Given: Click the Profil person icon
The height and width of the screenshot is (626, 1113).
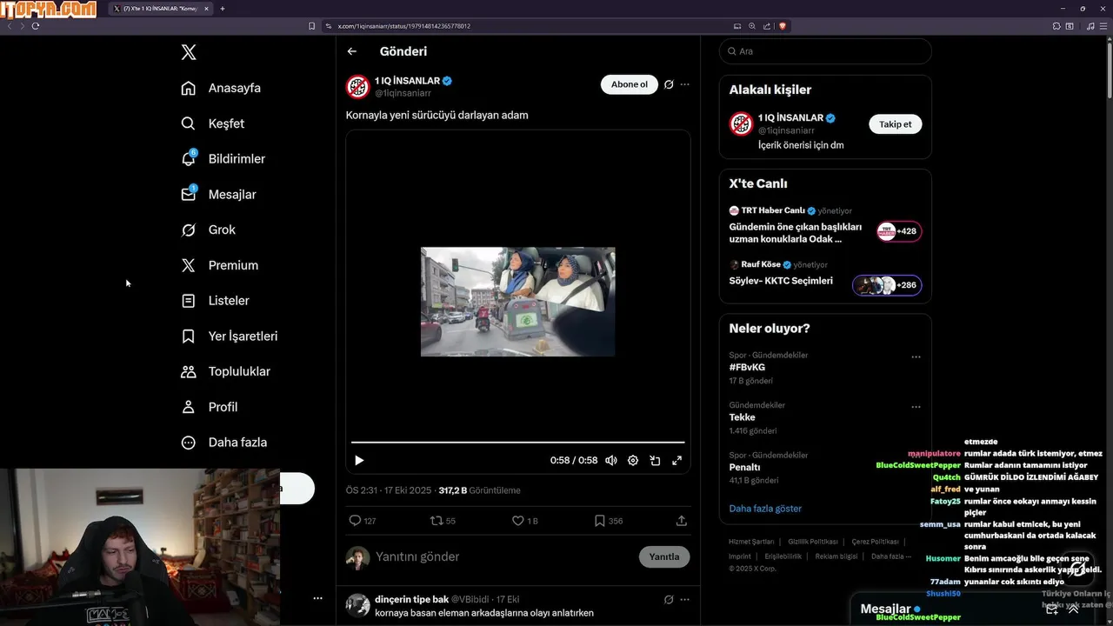Looking at the screenshot, I should pos(188,407).
